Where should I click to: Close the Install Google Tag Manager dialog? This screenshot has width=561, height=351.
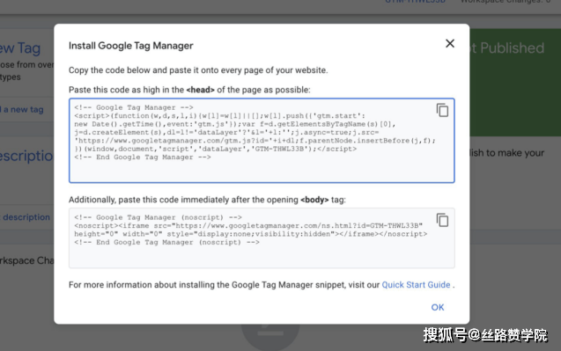coord(450,44)
